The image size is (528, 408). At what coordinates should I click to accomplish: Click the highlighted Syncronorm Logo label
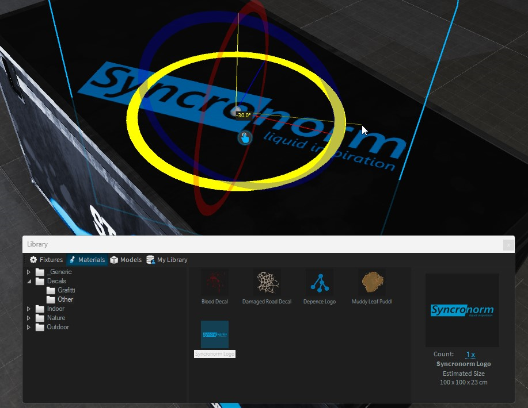tap(215, 354)
